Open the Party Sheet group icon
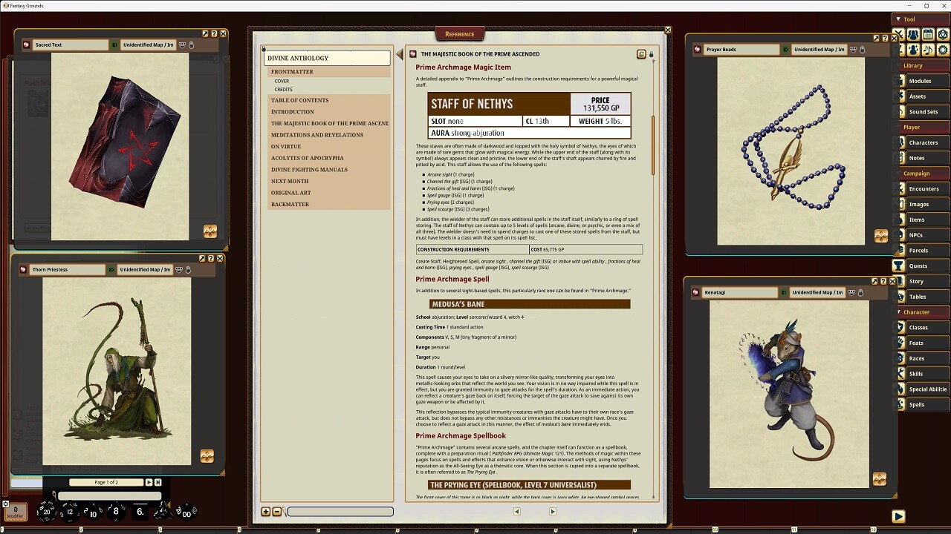The image size is (951, 534). click(913, 35)
